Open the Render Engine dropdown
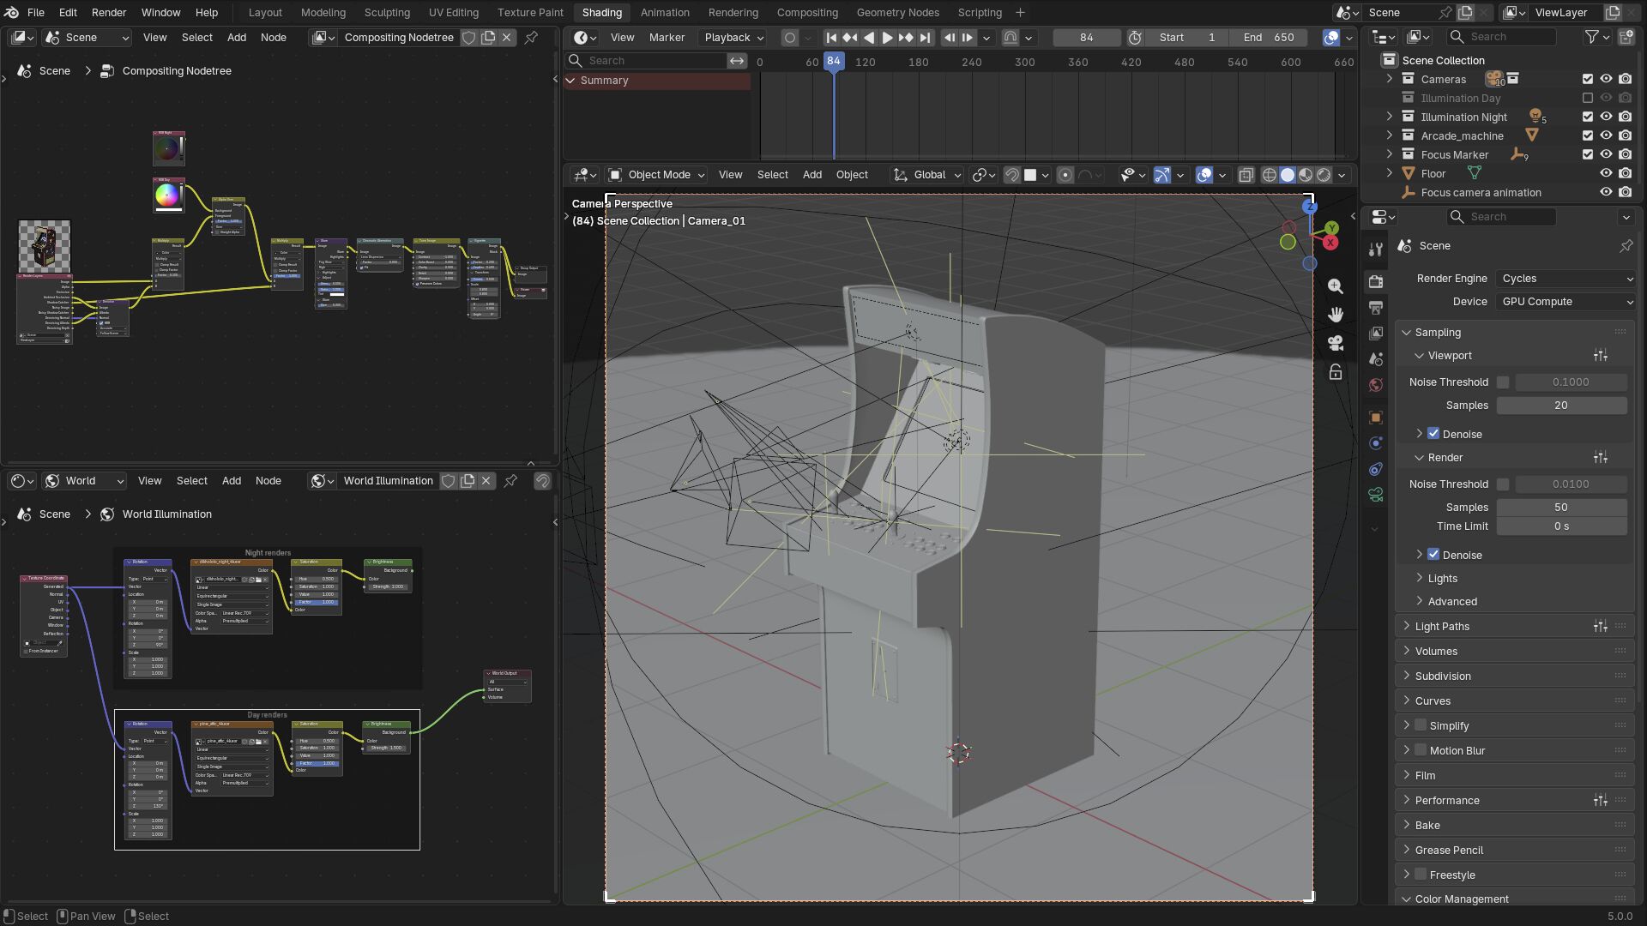The image size is (1647, 926). [1566, 279]
